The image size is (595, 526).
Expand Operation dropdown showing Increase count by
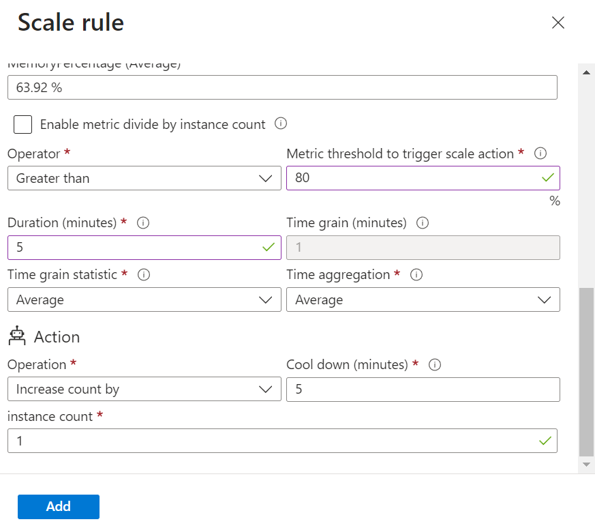144,390
